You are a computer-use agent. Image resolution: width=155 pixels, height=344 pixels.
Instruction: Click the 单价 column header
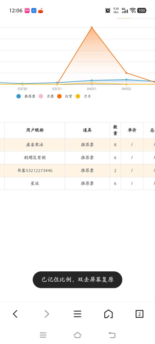click(x=132, y=130)
